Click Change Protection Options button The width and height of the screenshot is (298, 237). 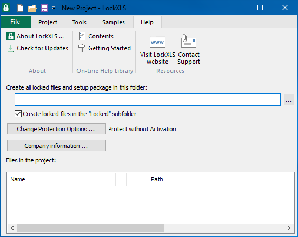pyautogui.click(x=56, y=129)
